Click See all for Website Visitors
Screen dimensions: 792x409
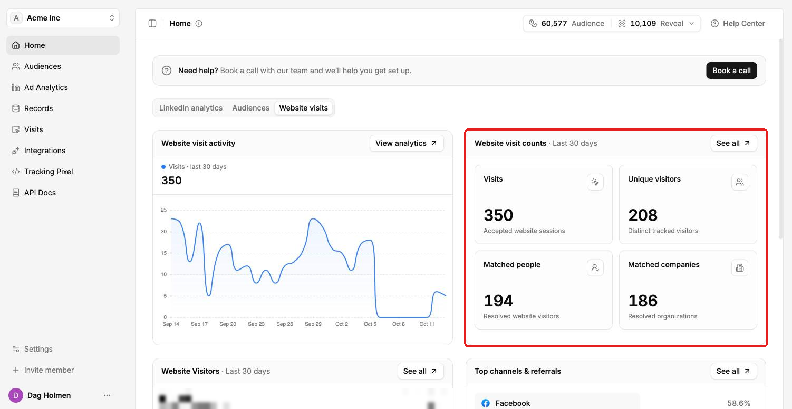click(x=420, y=371)
